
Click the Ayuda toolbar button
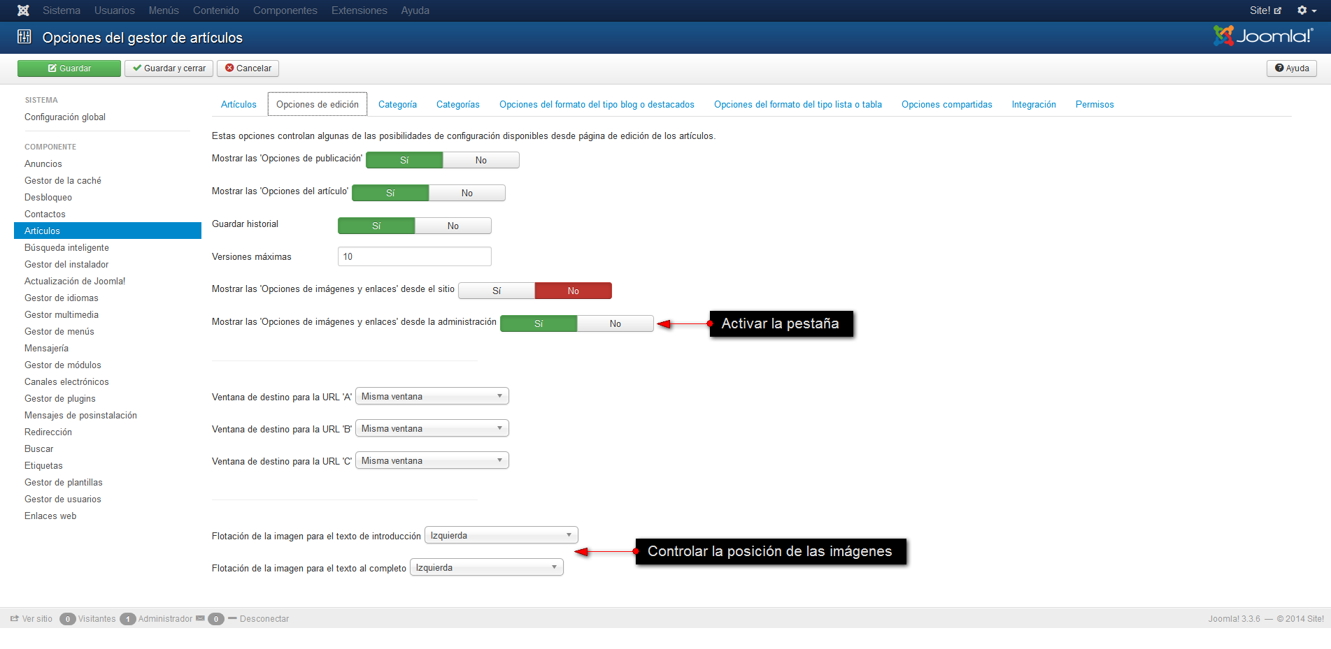point(1292,68)
